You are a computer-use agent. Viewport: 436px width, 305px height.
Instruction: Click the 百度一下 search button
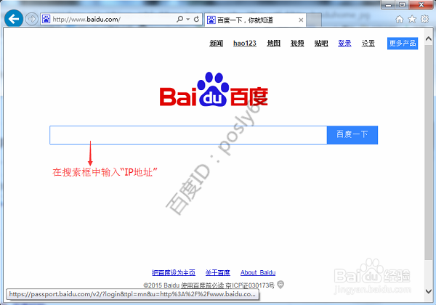pyautogui.click(x=352, y=135)
